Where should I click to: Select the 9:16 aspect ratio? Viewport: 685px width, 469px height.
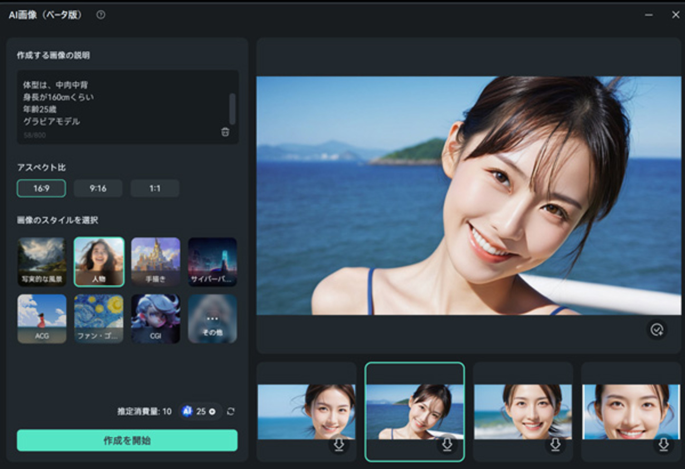pos(98,188)
